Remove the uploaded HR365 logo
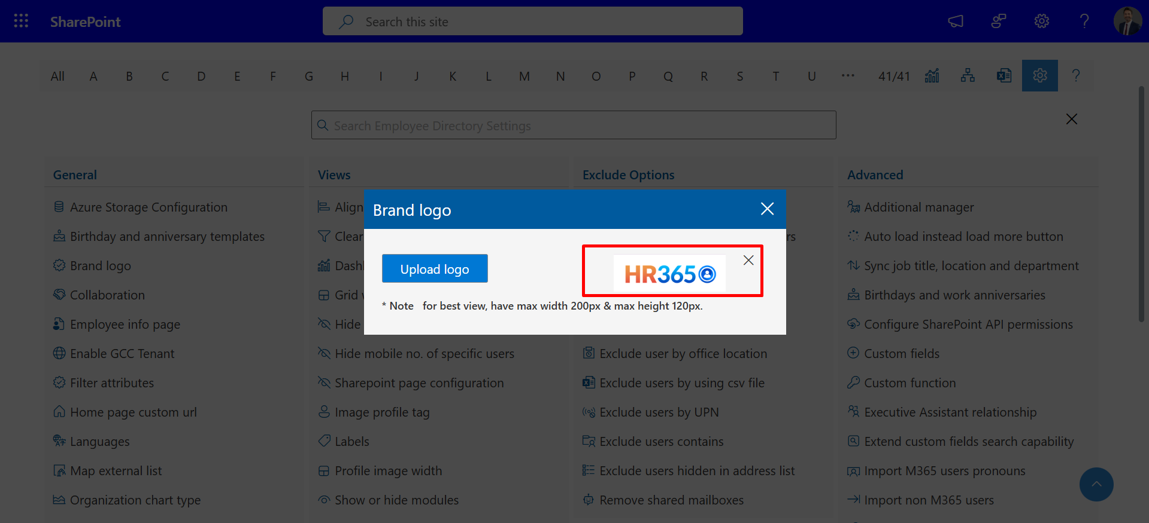Viewport: 1149px width, 523px height. point(748,260)
